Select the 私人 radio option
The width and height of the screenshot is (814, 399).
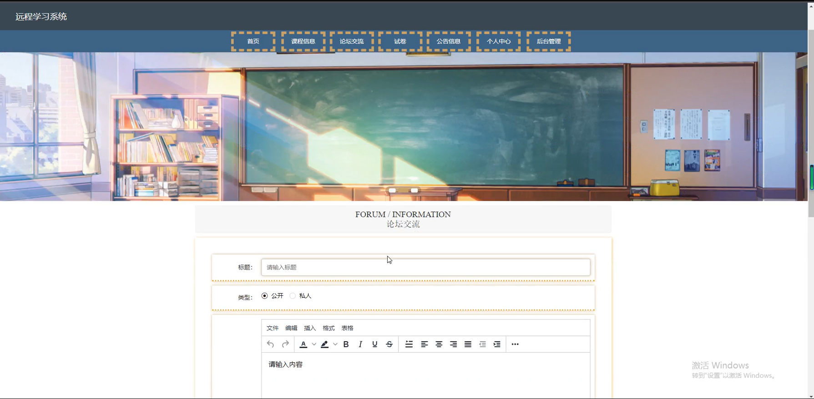(x=293, y=296)
